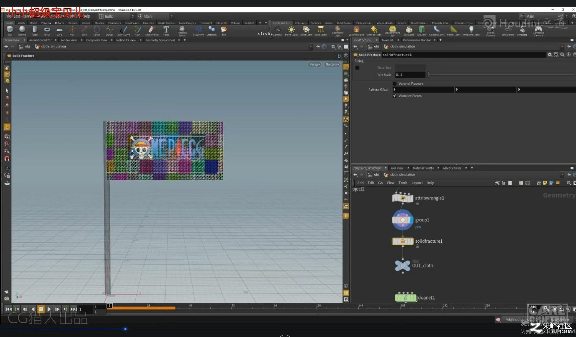Create a Sphere from the shelf
Viewport: 576px width, 337px height.
[22, 31]
